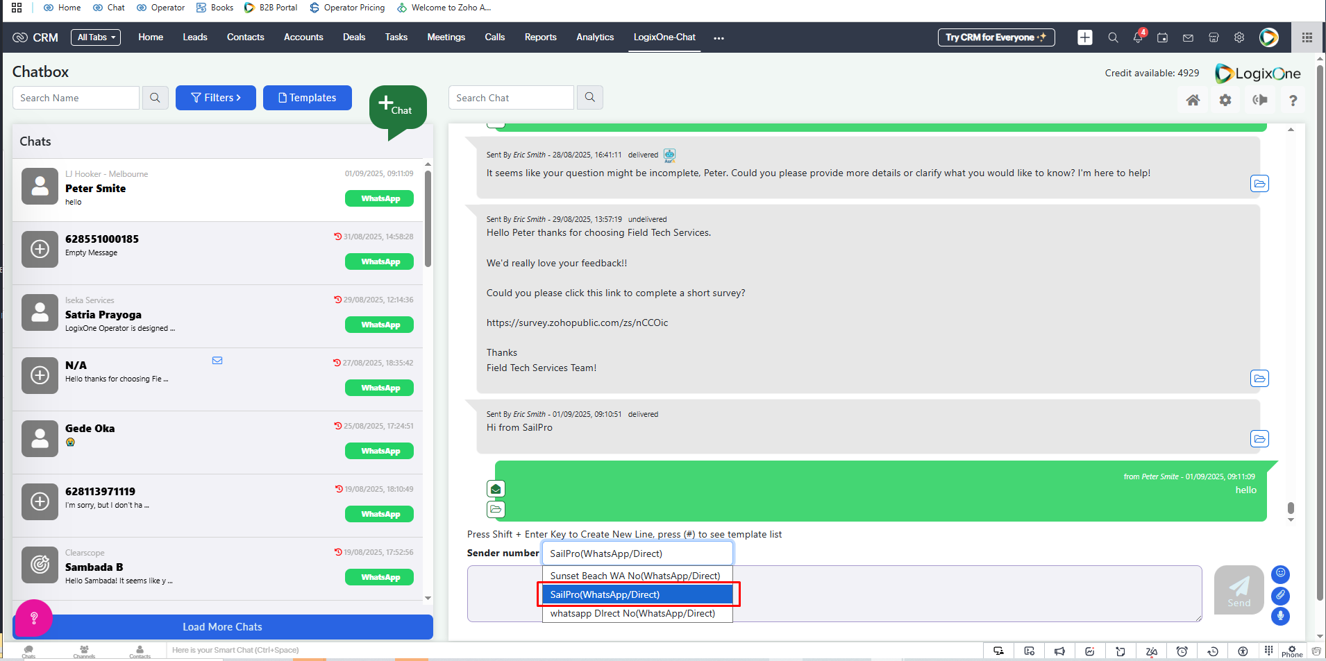Image resolution: width=1326 pixels, height=661 pixels.
Task: Open the Zoho apps grid launcher at top left
Action: 17,8
